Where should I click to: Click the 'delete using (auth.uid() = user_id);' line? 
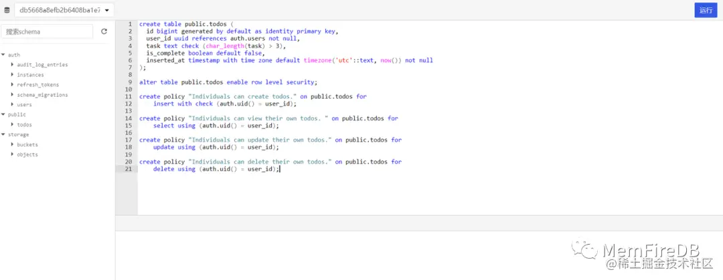tap(216, 169)
